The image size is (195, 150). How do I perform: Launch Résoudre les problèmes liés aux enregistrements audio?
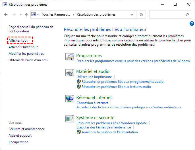123,82
